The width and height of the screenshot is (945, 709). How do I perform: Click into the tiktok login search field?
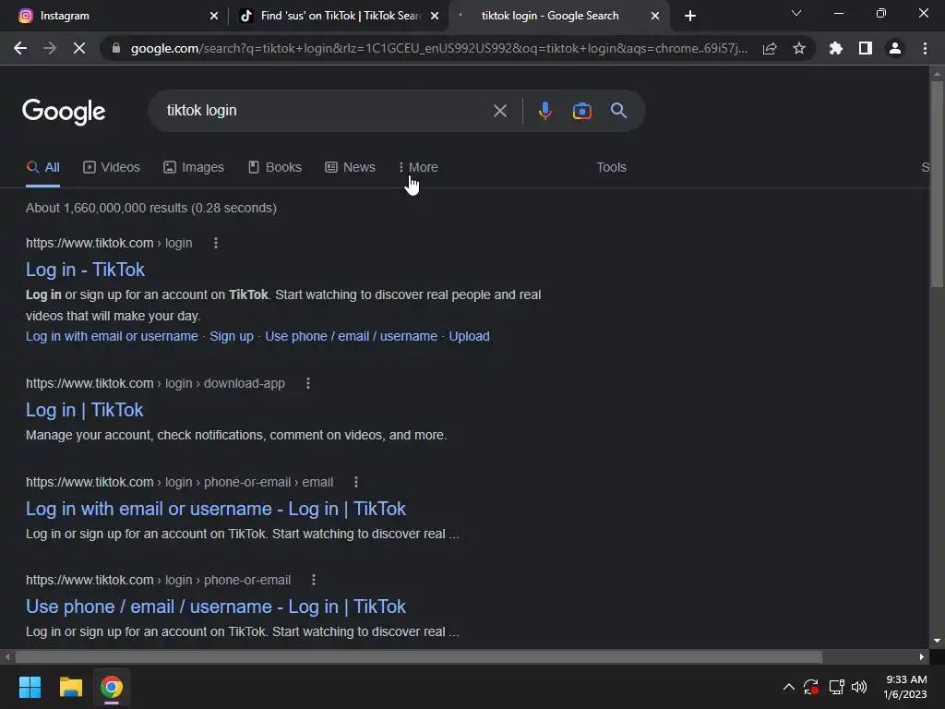(x=326, y=111)
